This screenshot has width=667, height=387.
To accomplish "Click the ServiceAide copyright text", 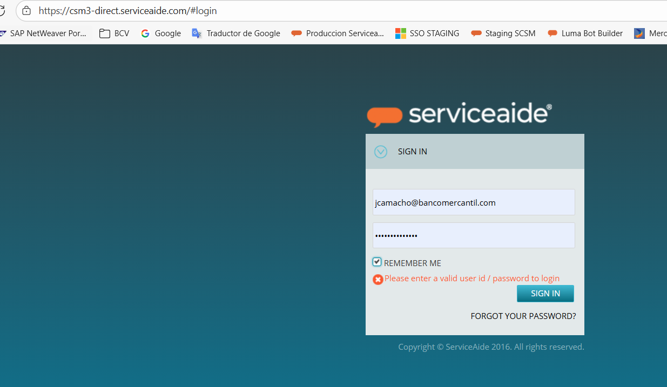I will pyautogui.click(x=491, y=347).
